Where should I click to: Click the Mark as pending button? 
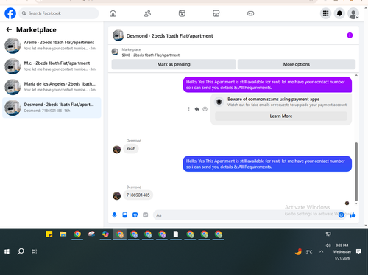coord(174,64)
